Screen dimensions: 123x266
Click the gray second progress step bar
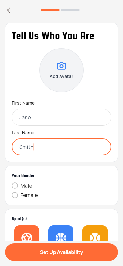coord(70,10)
